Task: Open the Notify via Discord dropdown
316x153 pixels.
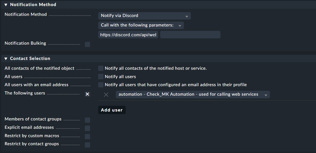Action: 144,16
